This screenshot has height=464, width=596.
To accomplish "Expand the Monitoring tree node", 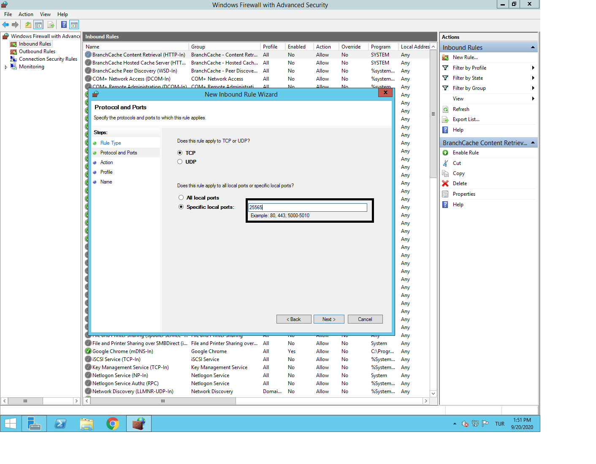I will coord(6,67).
